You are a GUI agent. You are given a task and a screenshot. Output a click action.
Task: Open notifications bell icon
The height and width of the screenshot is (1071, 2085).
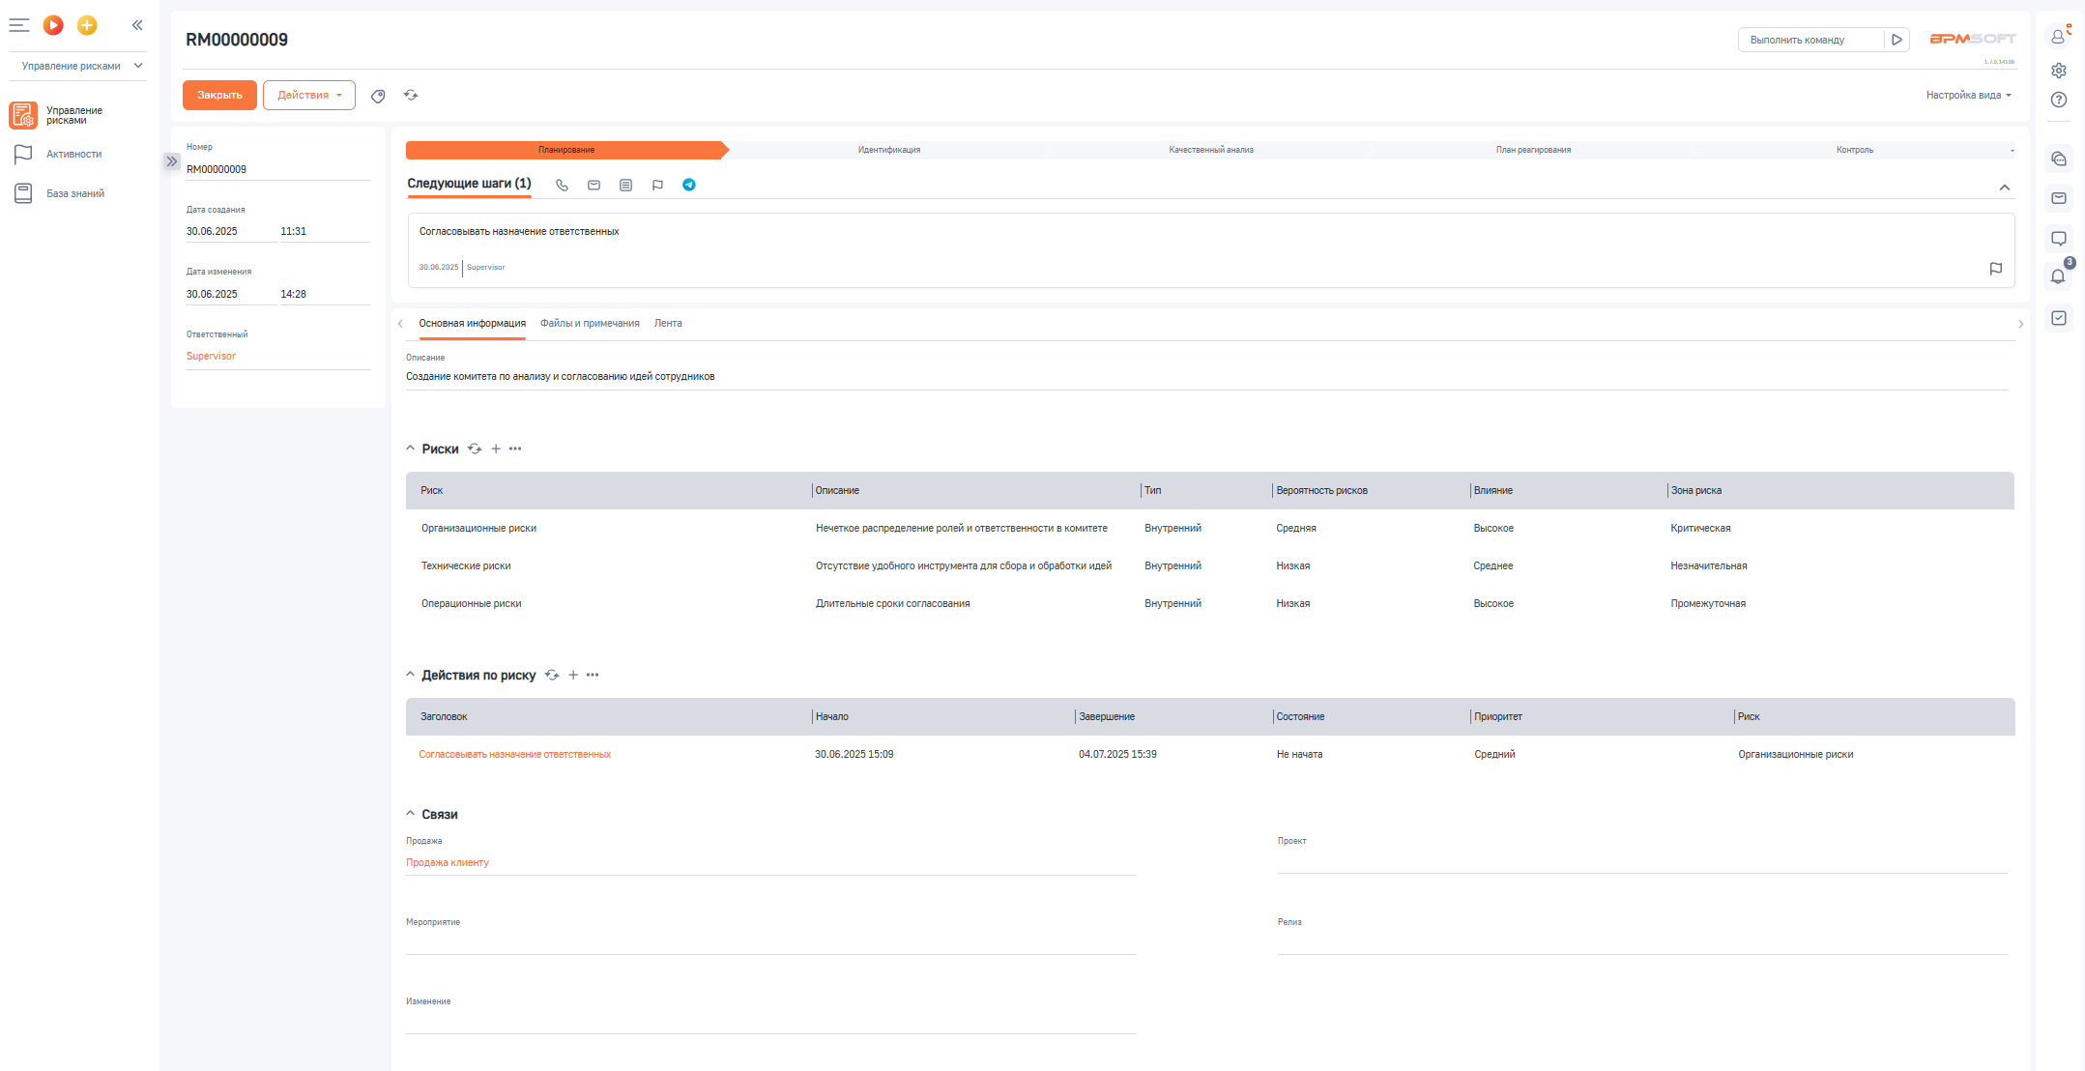(x=2059, y=276)
